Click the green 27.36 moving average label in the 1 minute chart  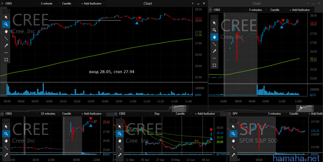pyautogui.click(x=198, y=35)
